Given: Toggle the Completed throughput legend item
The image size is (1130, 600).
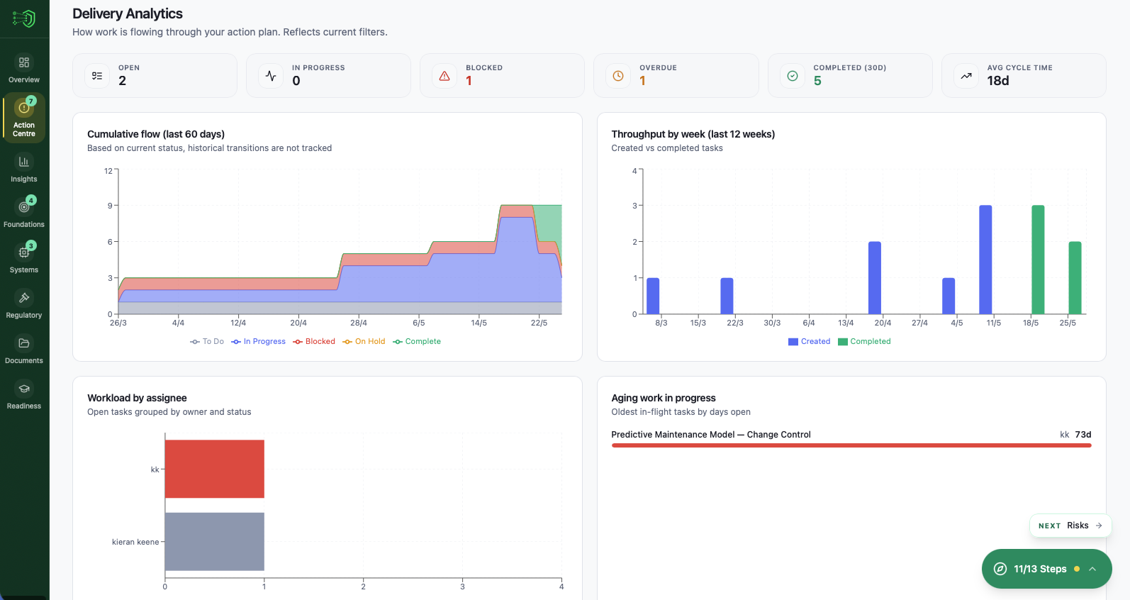Looking at the screenshot, I should tap(864, 342).
